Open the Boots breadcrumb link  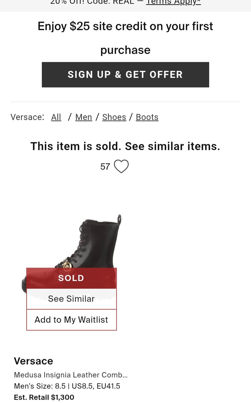click(147, 117)
